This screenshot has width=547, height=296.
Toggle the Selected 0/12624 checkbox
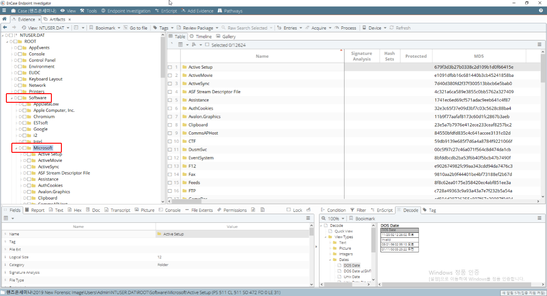[207, 45]
